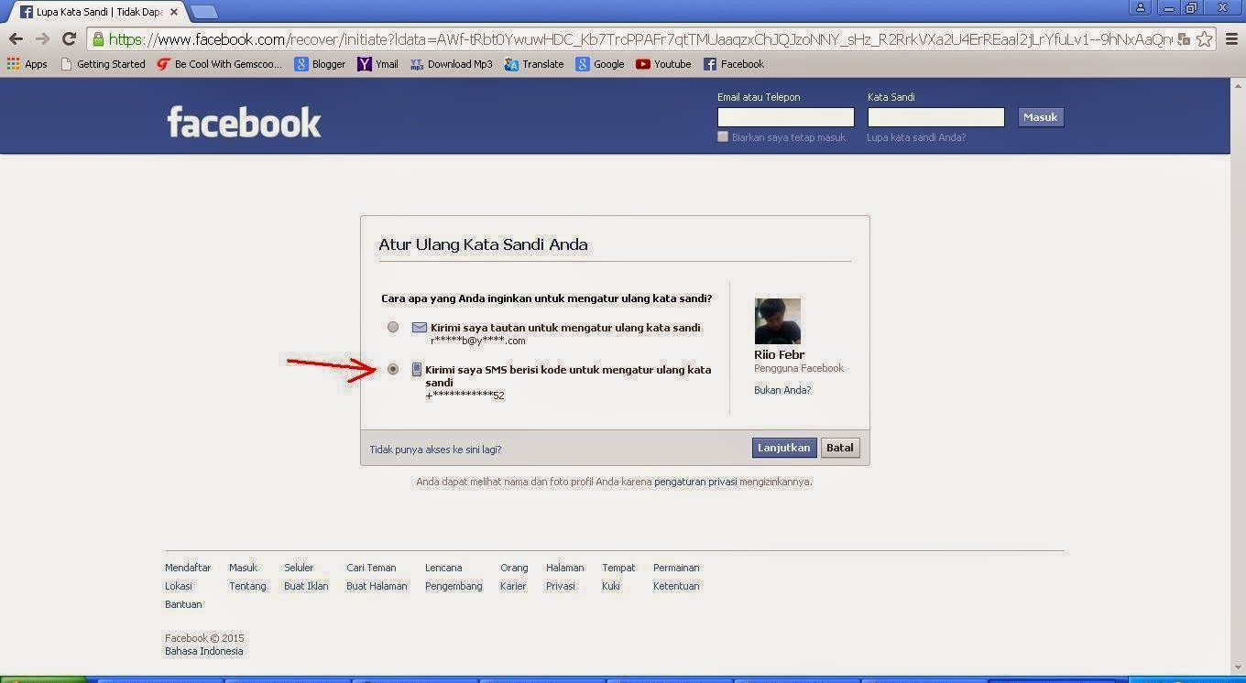Screen dimensions: 1246x683
Task: Open the Orang footer link
Action: [x=514, y=568]
